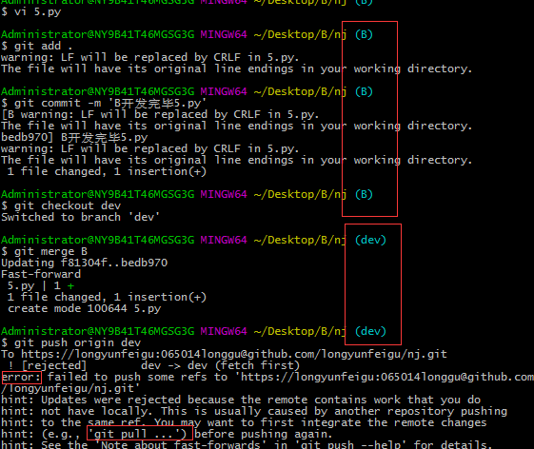The image size is (534, 449).
Task: Click 'create mode 100644 5.py' line
Action: (84, 309)
